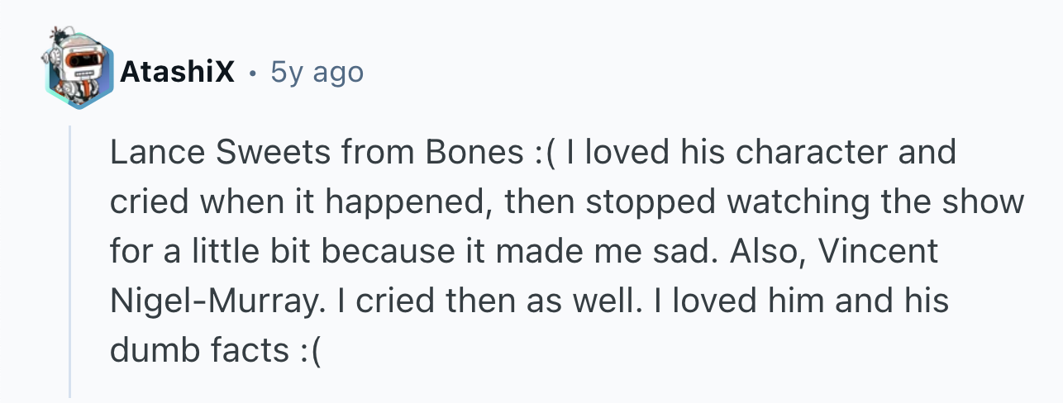Click the dot separator beside the username
1063x403 pixels.
coord(253,74)
